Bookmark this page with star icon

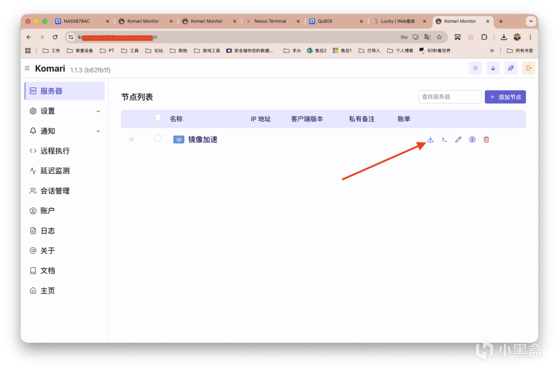(x=439, y=37)
